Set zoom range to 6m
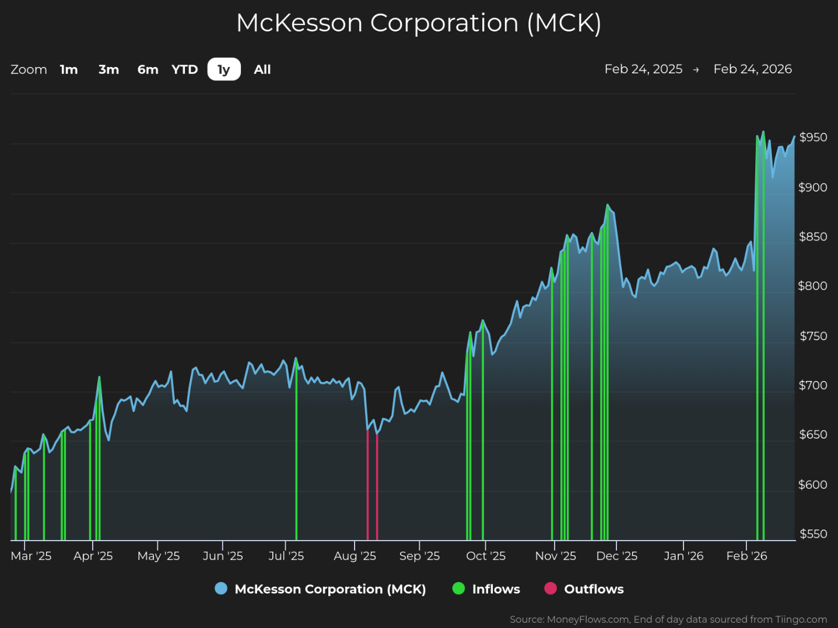The height and width of the screenshot is (628, 838). pos(148,69)
